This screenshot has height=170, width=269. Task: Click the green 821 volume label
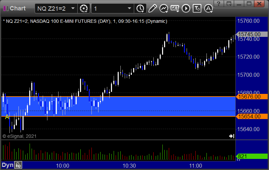click(x=252, y=156)
